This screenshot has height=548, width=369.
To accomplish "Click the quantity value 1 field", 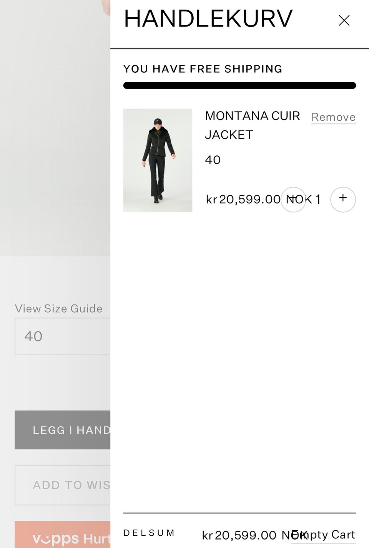I will 318,199.
